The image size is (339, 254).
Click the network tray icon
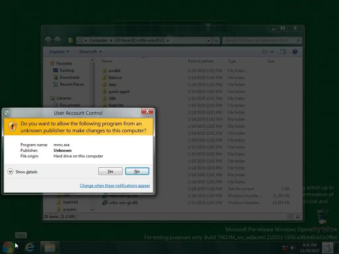click(x=285, y=248)
